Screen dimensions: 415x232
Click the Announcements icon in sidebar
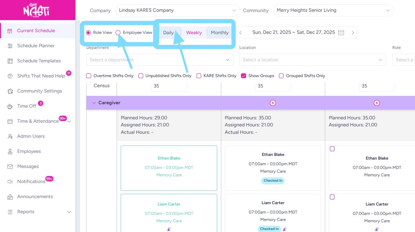(x=10, y=197)
